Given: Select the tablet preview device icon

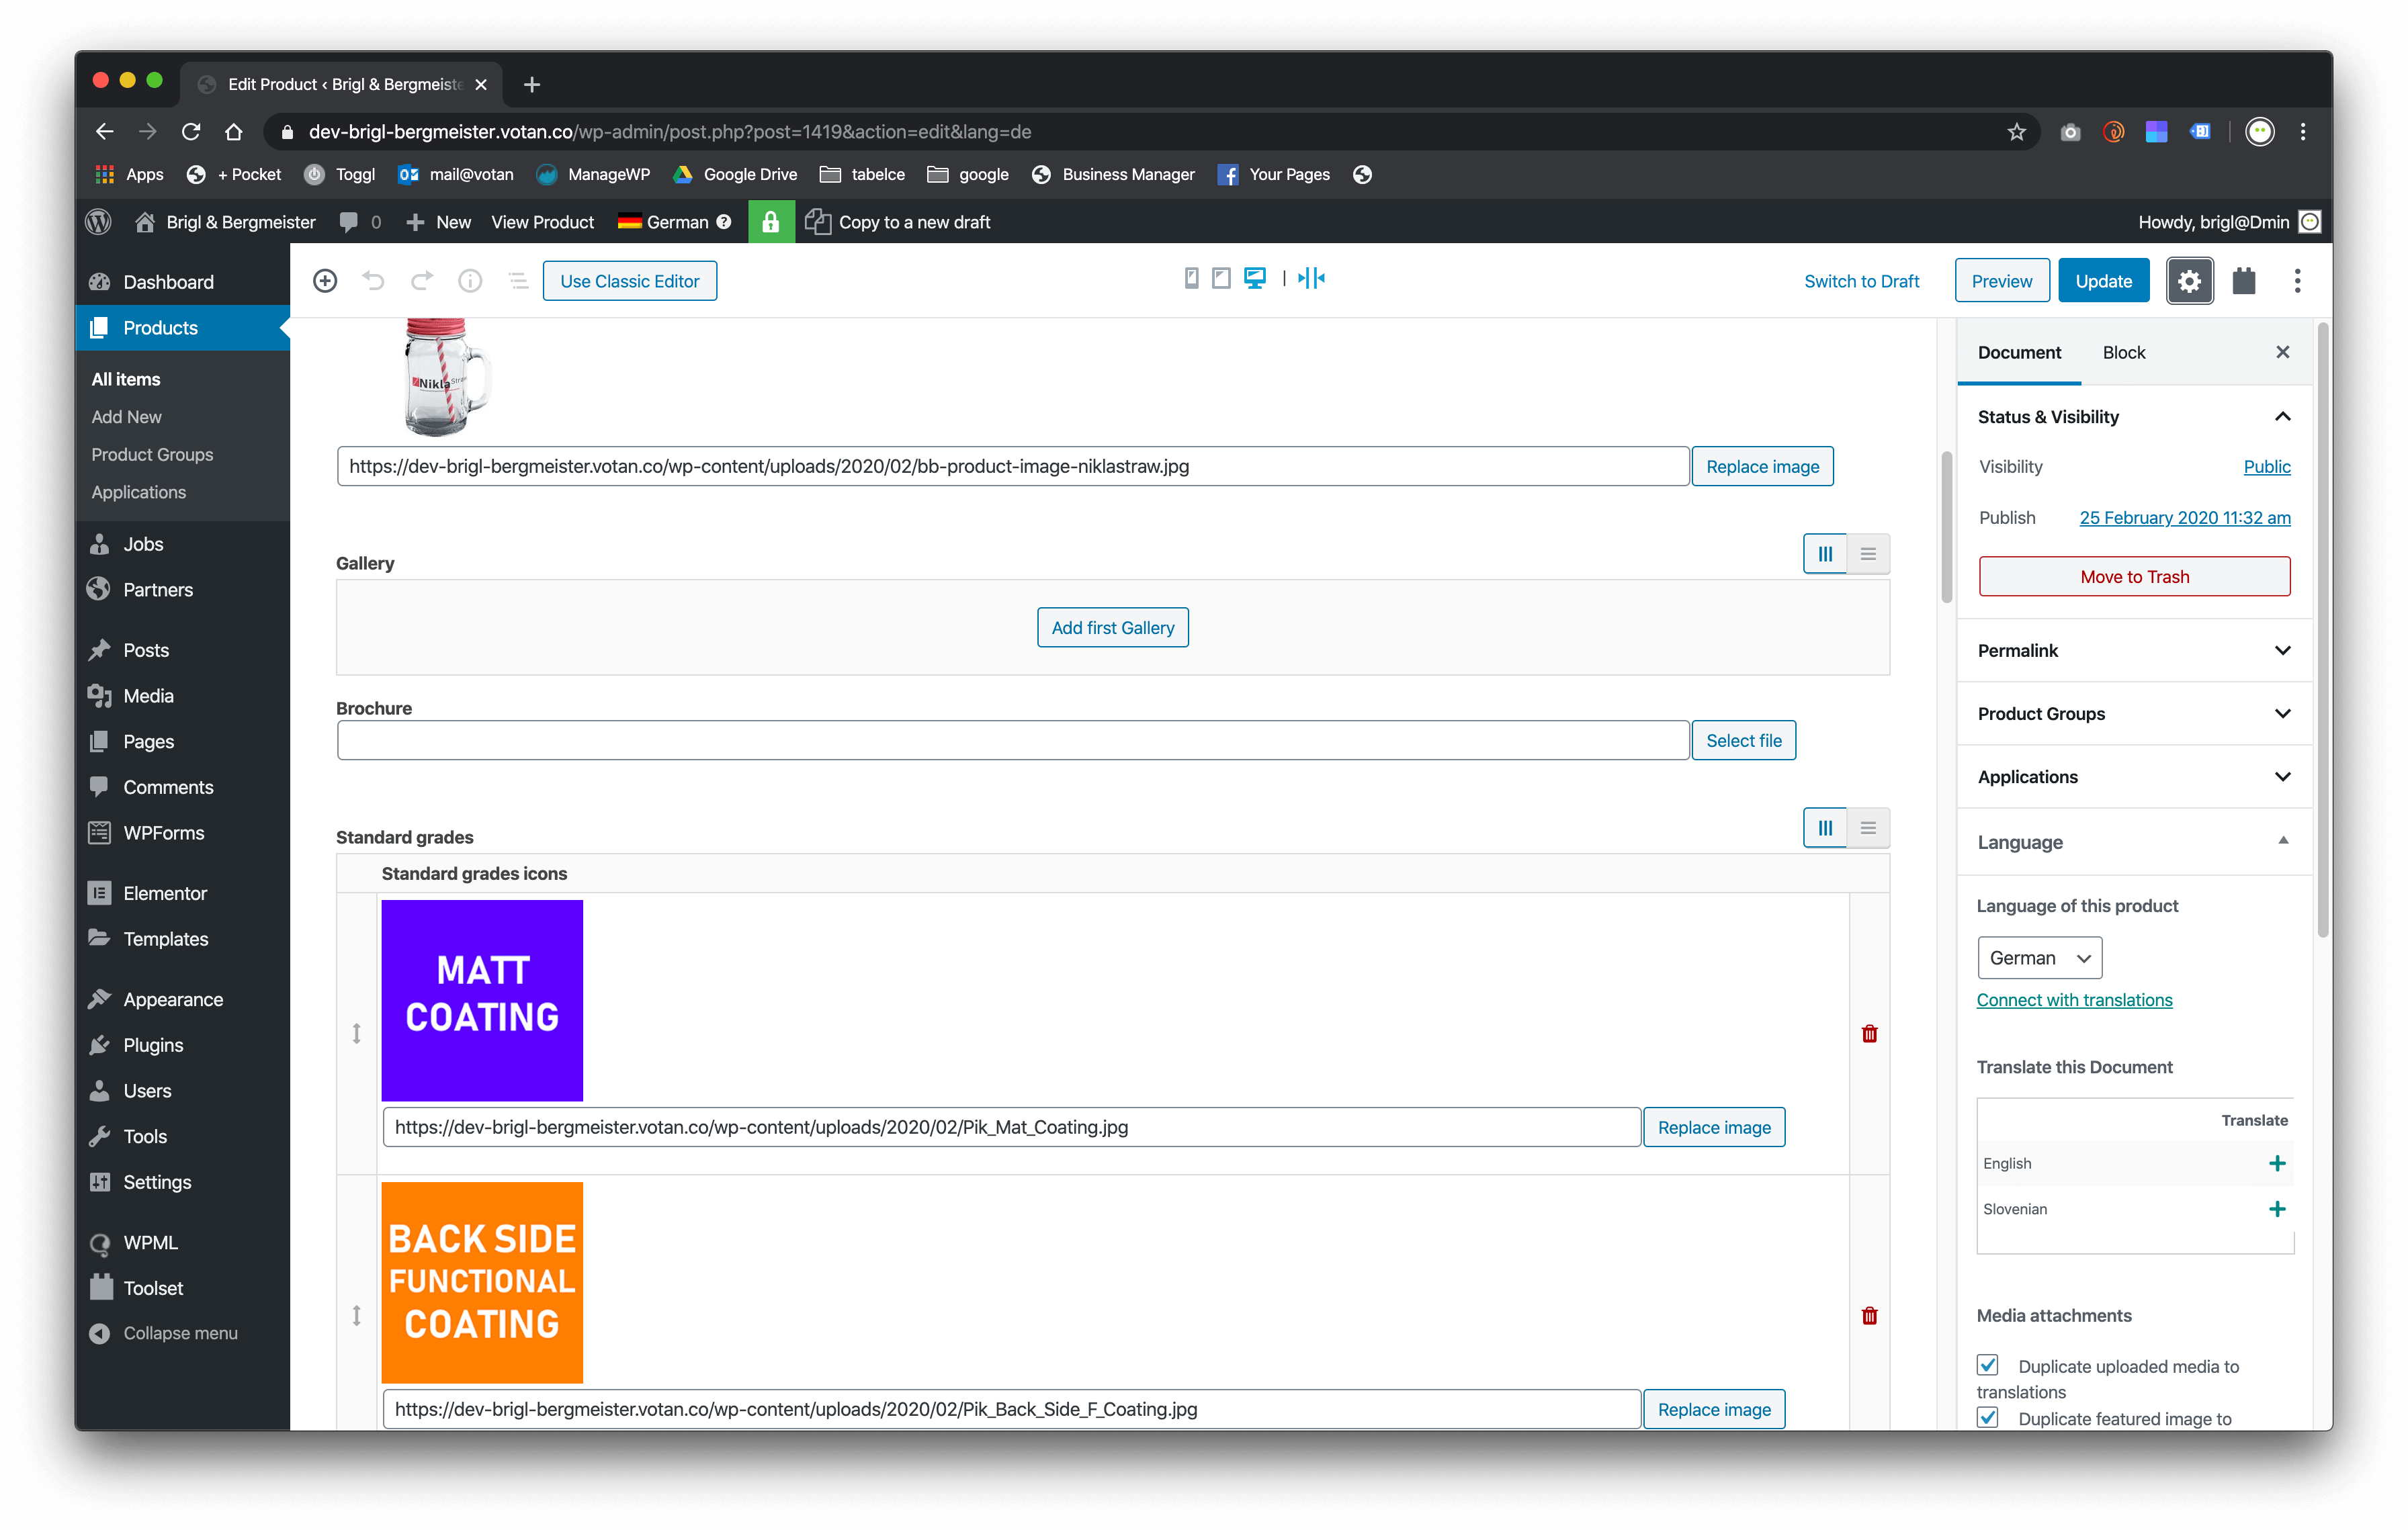Looking at the screenshot, I should tap(1221, 278).
